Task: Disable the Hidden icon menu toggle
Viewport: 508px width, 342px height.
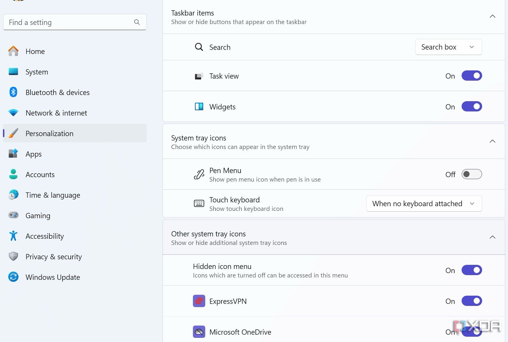Action: click(472, 270)
